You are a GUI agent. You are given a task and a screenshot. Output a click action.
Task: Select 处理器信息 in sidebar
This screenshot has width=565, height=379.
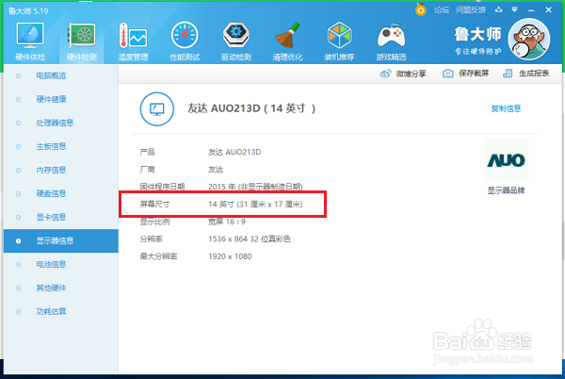61,123
